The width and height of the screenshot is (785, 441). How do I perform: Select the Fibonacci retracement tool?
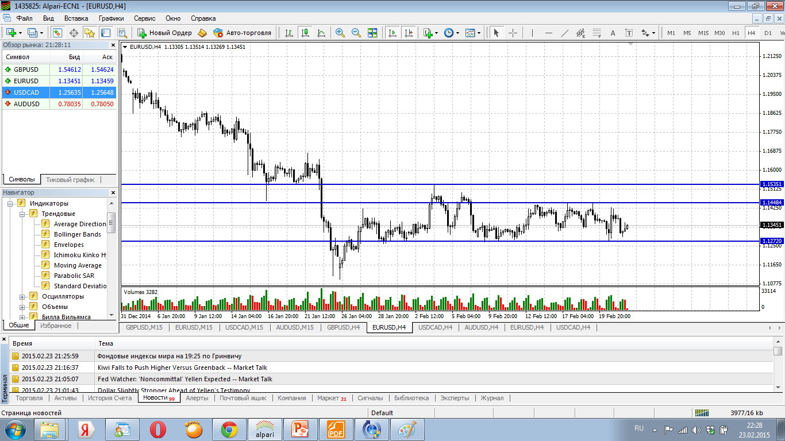point(597,33)
